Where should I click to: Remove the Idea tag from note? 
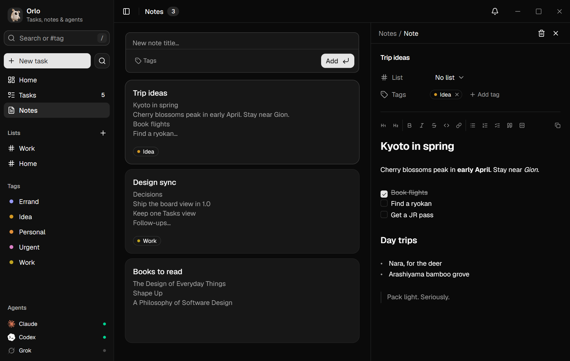point(457,95)
